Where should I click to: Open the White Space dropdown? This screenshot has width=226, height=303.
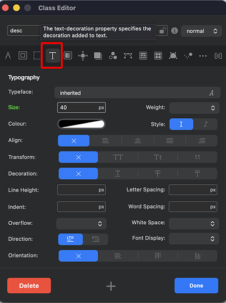pyautogui.click(x=194, y=224)
